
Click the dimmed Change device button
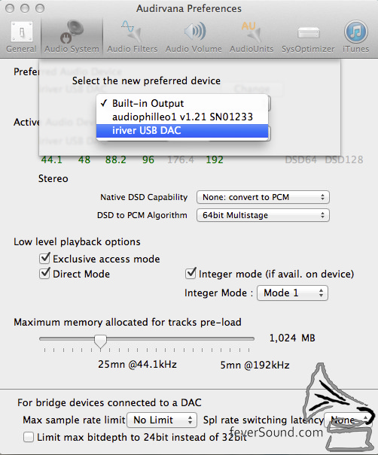click(252, 89)
